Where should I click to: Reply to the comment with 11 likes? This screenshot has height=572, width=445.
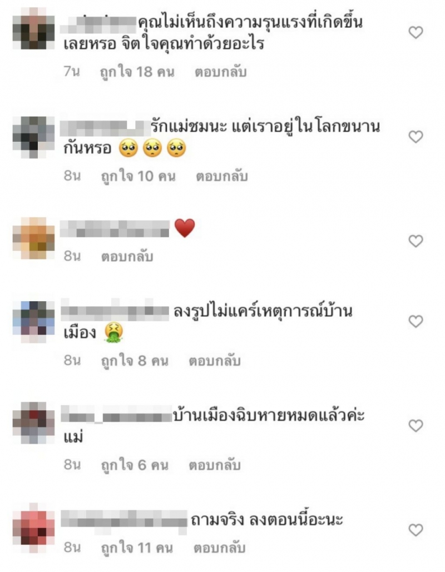click(219, 548)
